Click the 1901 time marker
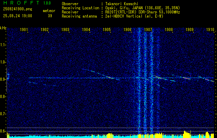 coord(24,29)
